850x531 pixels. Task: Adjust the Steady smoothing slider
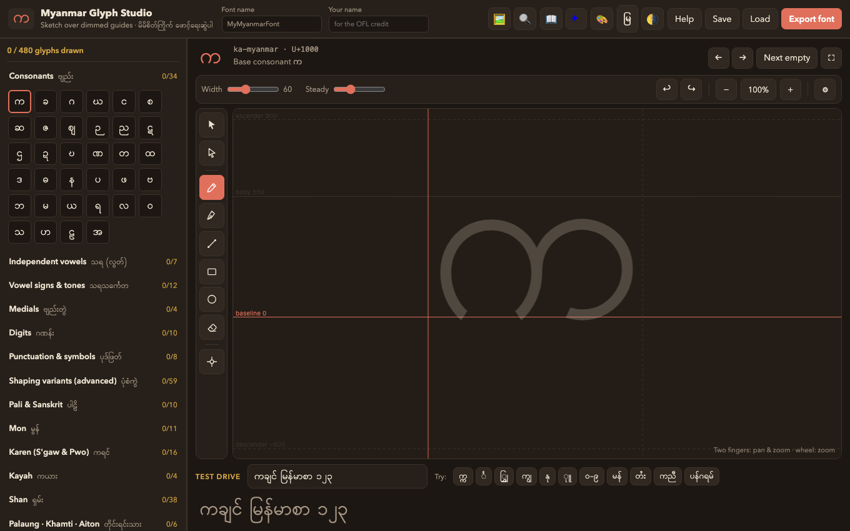[x=359, y=89]
